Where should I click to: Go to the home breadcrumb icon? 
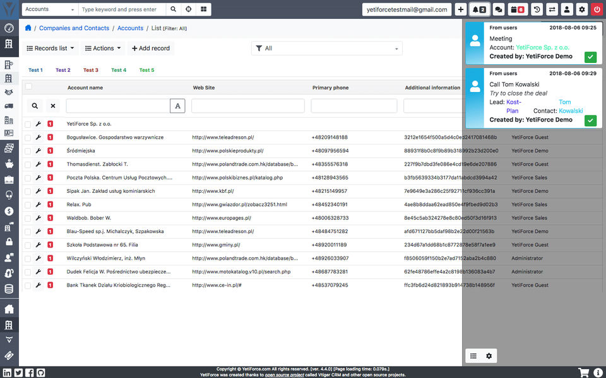coord(28,28)
